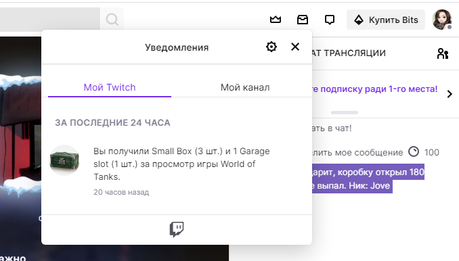Click the Twitch glitch logo in panel footer

(177, 229)
